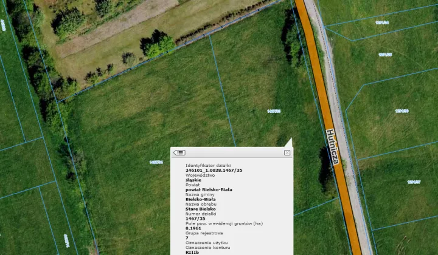Click the back-to-list icon in popup header

point(179,153)
